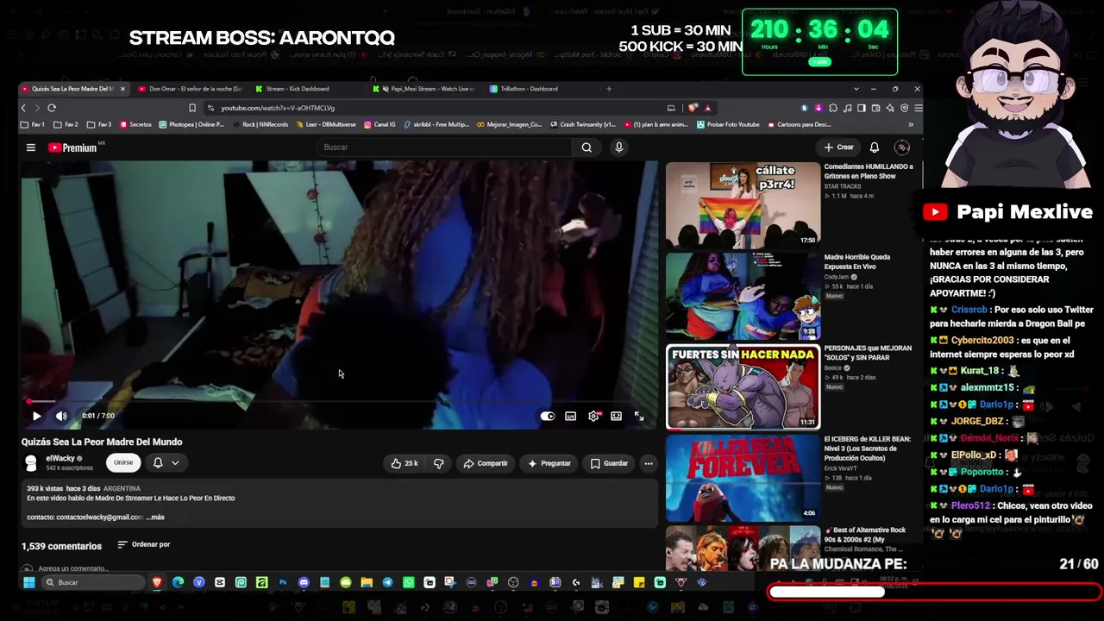The image size is (1104, 621).
Task: Open the FUERTES SIN HACER NADA thumbnail
Action: (743, 386)
